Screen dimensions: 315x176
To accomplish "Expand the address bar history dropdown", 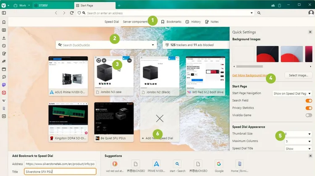I will [x=252, y=13].
